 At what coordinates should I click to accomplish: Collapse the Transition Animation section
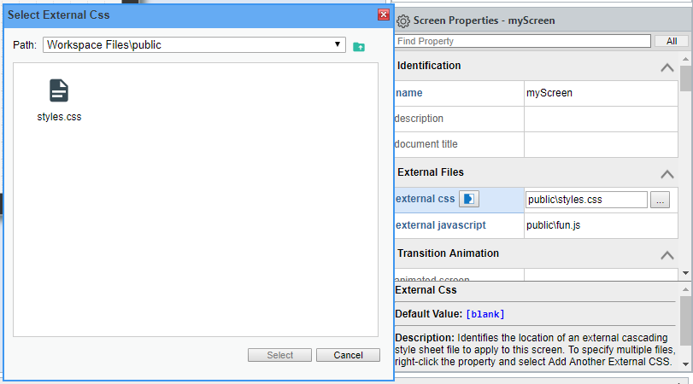click(667, 254)
